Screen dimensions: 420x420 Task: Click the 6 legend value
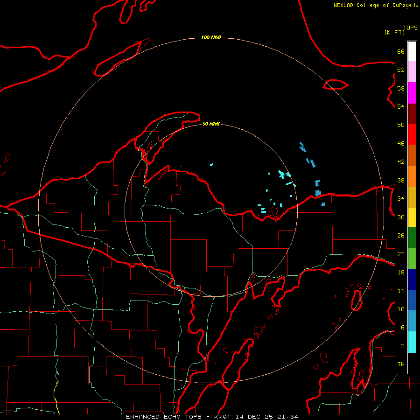point(403,327)
